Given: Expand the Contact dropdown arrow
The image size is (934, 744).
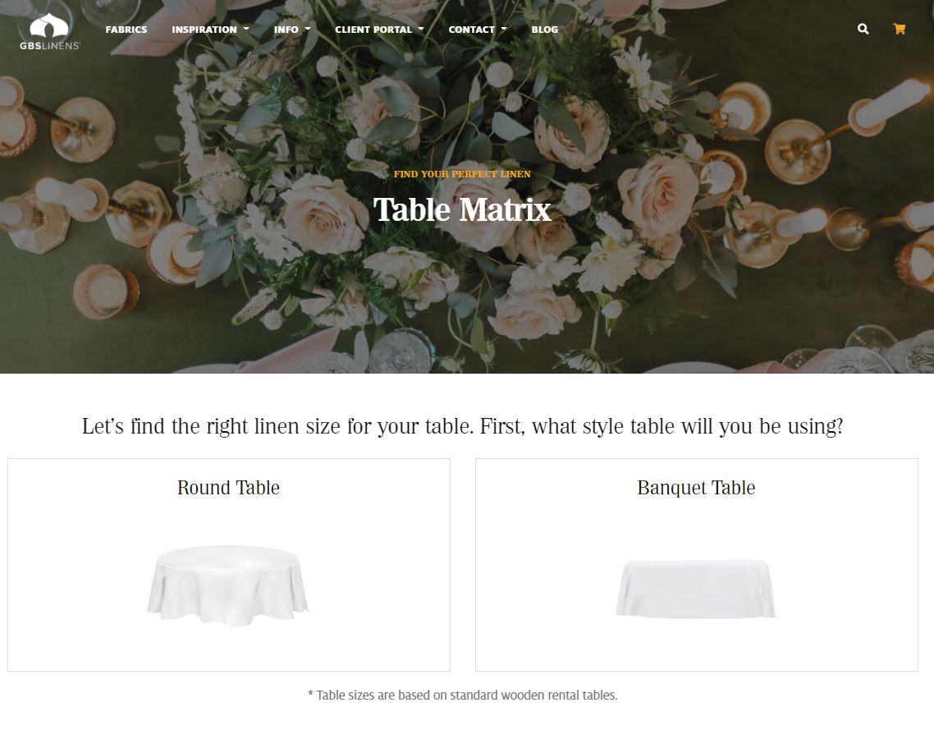Looking at the screenshot, I should pyautogui.click(x=503, y=29).
